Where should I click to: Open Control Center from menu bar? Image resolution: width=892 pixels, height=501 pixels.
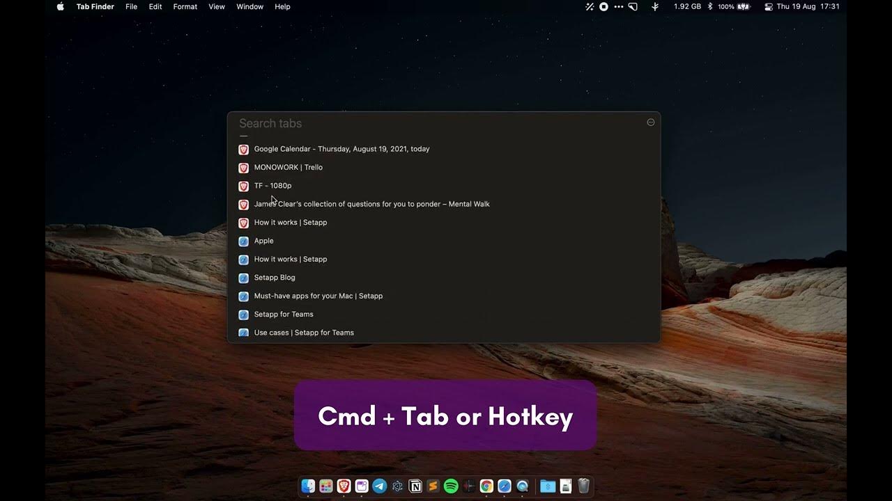(768, 6)
